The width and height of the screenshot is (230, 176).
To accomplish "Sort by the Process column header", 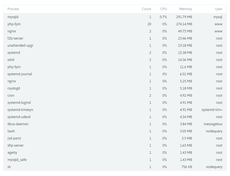I will [13, 9].
